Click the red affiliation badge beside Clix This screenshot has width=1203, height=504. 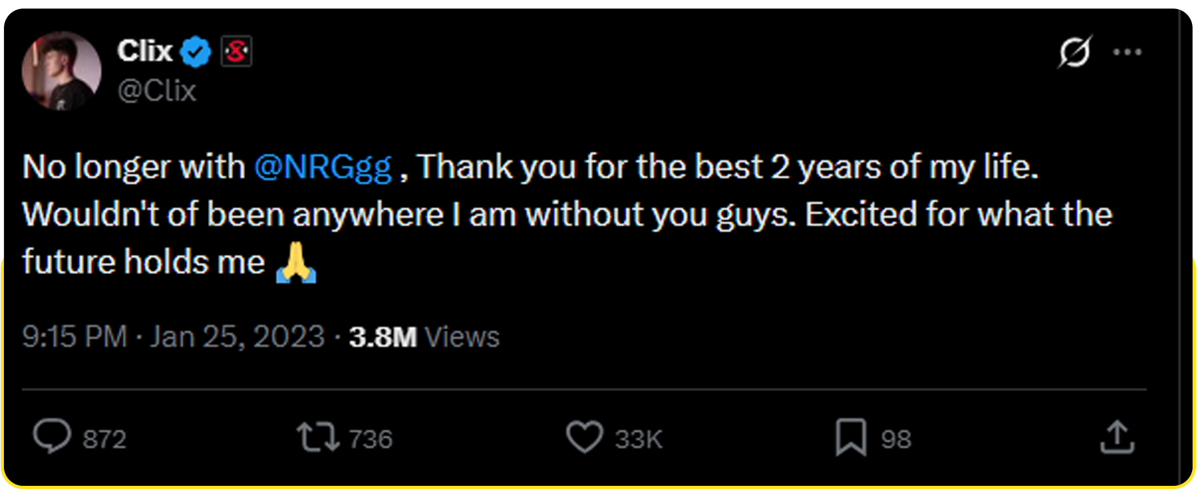(236, 52)
